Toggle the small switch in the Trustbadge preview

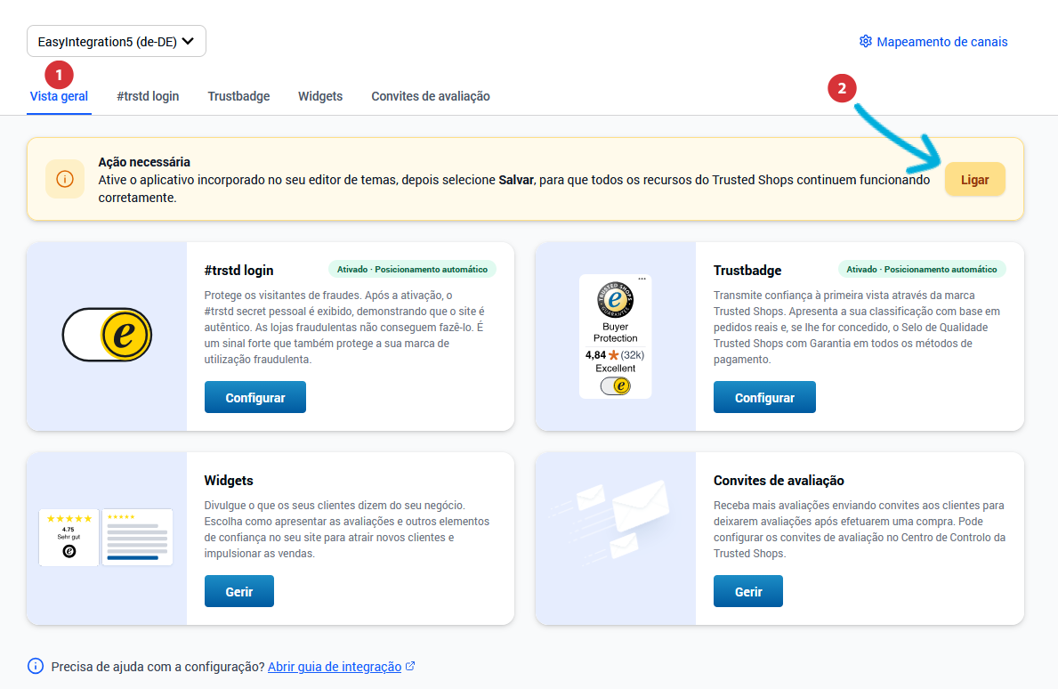pyautogui.click(x=616, y=386)
